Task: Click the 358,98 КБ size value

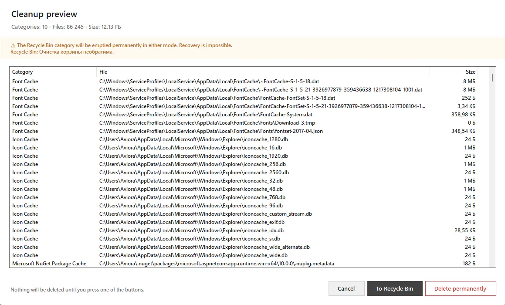Action: click(463, 115)
